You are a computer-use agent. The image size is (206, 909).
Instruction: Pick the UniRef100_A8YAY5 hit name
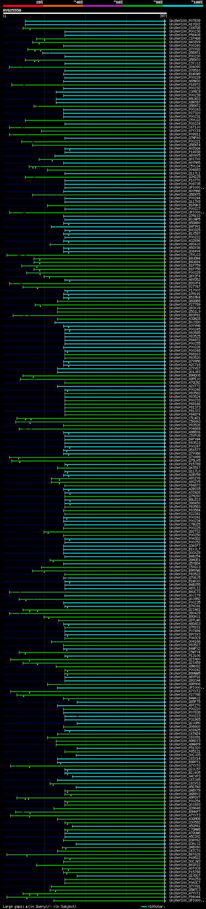pyautogui.click(x=184, y=156)
